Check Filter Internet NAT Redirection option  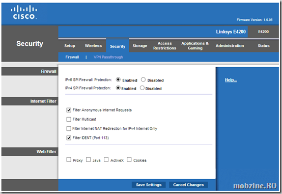tap(69, 128)
